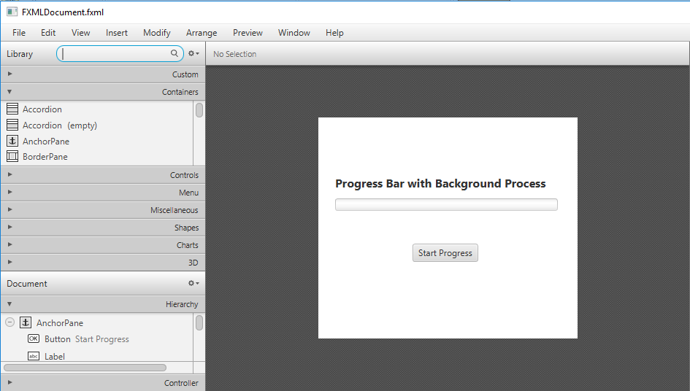Image resolution: width=690 pixels, height=391 pixels.
Task: Open the Arrange menu
Action: pyautogui.click(x=202, y=33)
